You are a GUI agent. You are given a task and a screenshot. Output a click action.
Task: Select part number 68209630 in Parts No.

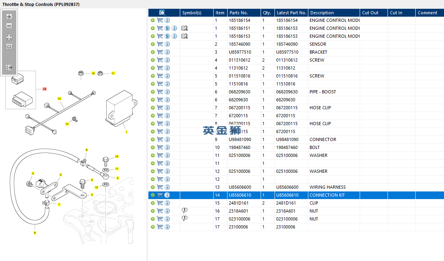[244, 100]
